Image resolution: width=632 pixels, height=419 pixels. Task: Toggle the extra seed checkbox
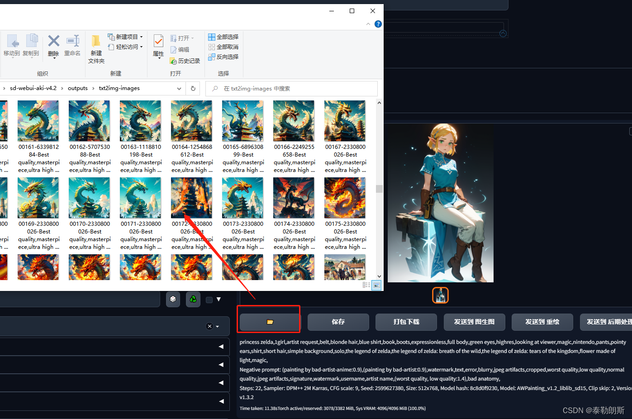tap(209, 300)
